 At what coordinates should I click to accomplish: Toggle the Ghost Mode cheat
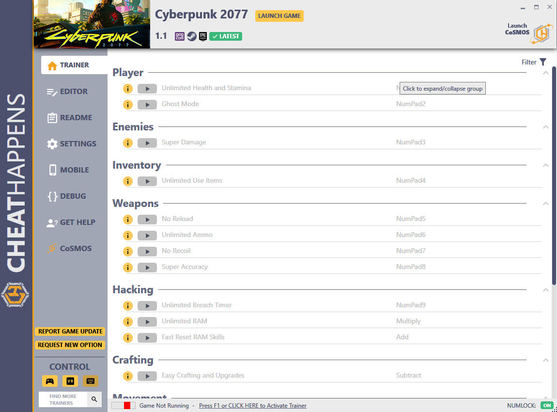147,105
